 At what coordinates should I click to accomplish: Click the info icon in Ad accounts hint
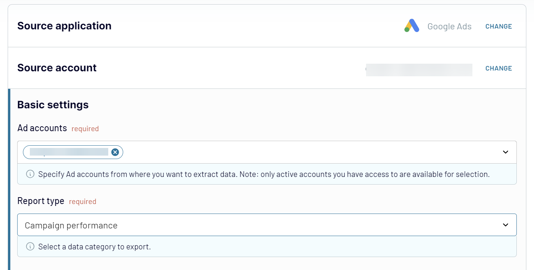30,174
